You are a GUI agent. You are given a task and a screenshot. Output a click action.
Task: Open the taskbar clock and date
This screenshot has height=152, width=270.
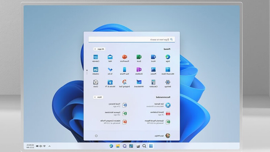tap(30, 146)
